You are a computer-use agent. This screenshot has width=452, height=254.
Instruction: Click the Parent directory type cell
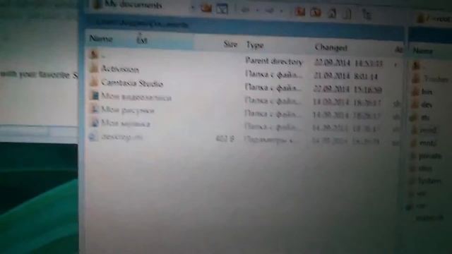(273, 61)
